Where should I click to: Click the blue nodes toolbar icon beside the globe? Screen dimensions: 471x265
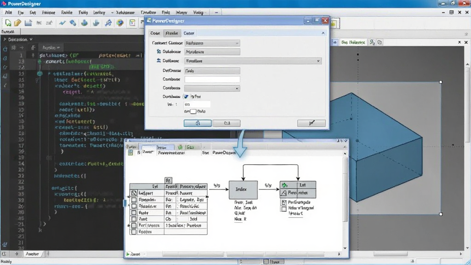(109, 23)
